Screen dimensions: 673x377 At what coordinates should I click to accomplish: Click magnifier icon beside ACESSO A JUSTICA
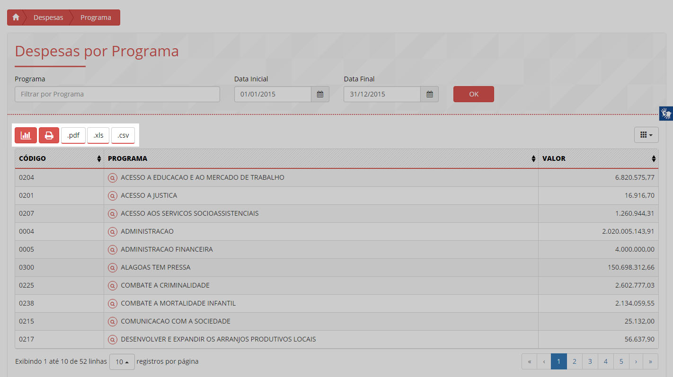[113, 196]
